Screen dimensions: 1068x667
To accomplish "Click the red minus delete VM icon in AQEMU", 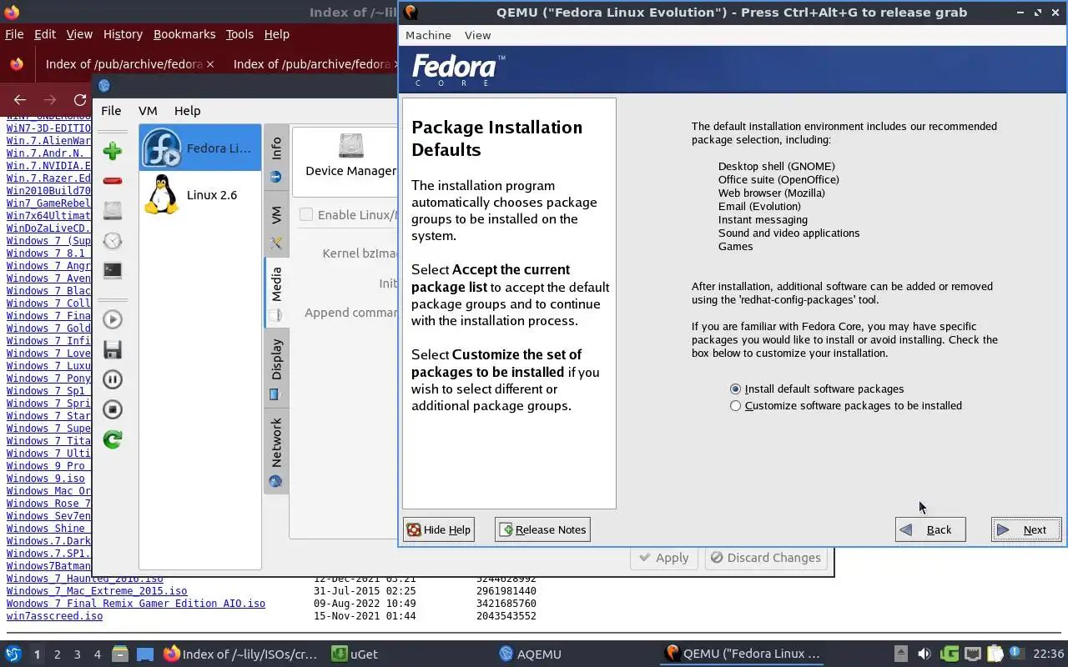I will click(x=113, y=181).
